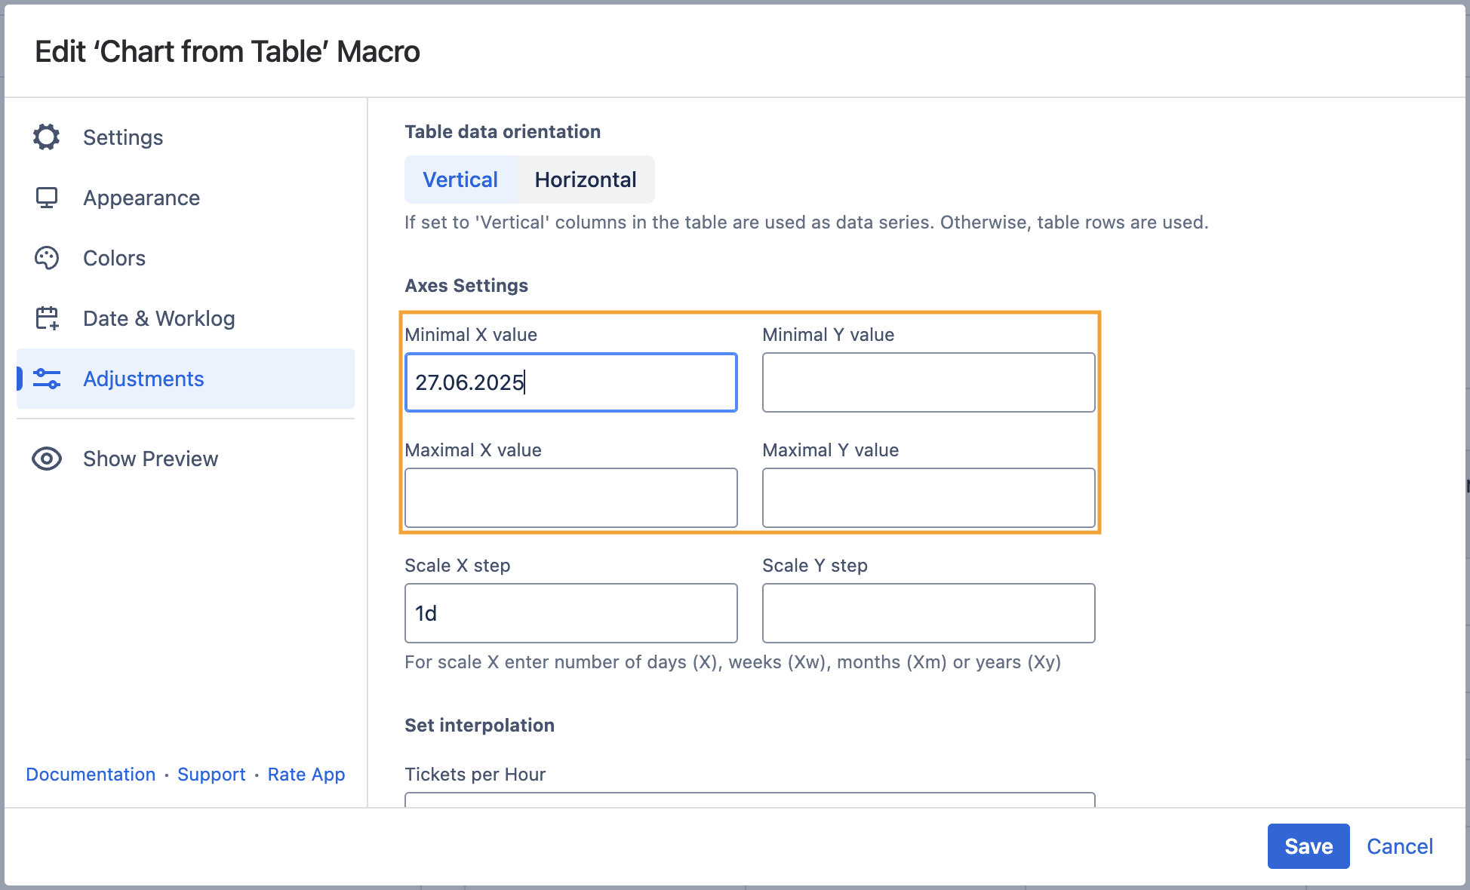The image size is (1470, 890).
Task: Click the Date & Worklog calendar icon
Action: pyautogui.click(x=47, y=318)
